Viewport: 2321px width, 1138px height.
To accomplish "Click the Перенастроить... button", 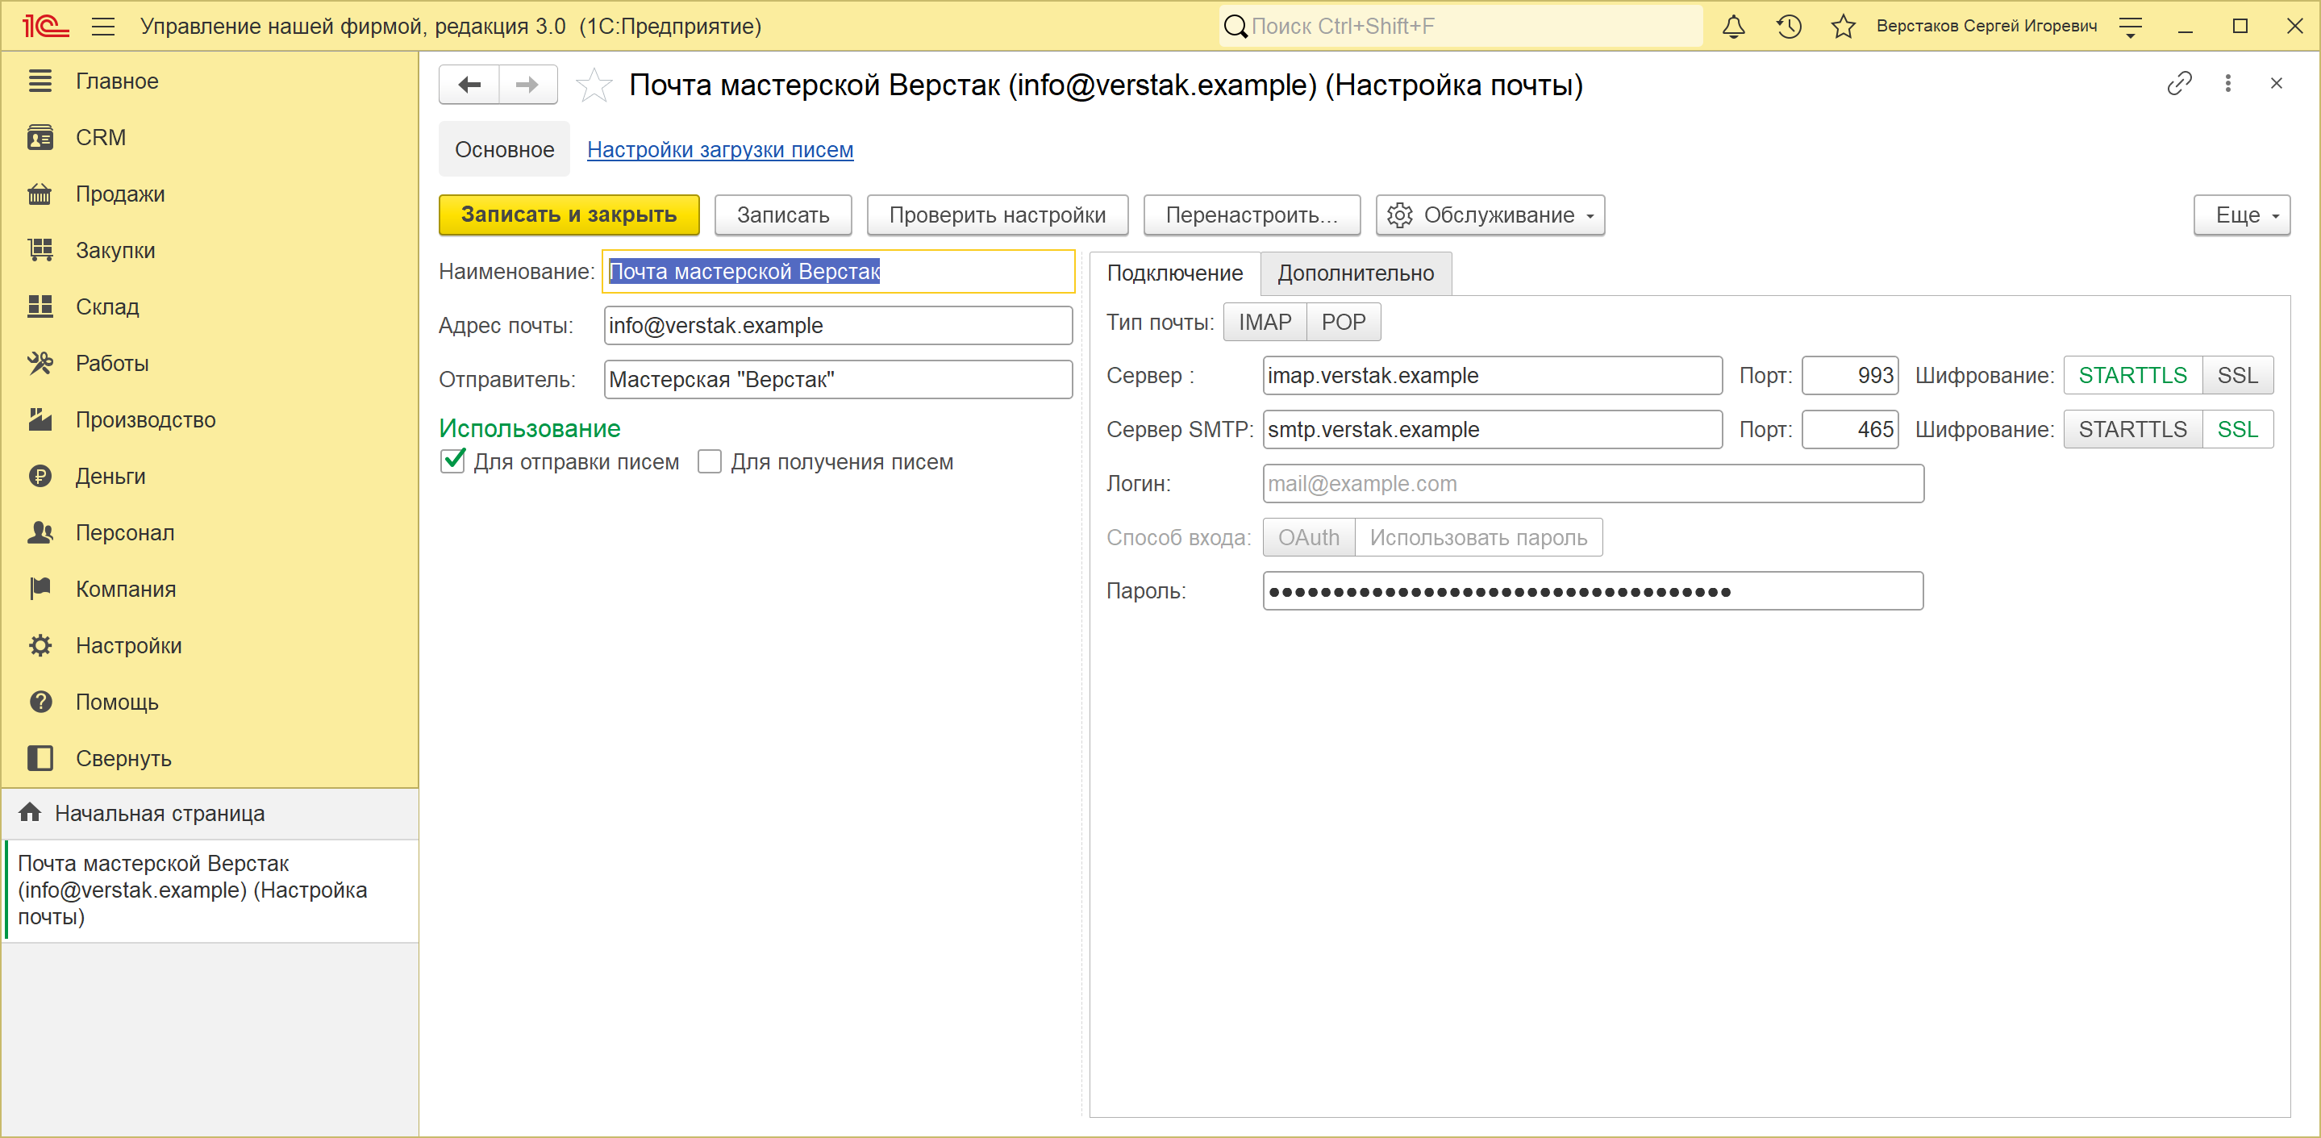I will pyautogui.click(x=1252, y=215).
